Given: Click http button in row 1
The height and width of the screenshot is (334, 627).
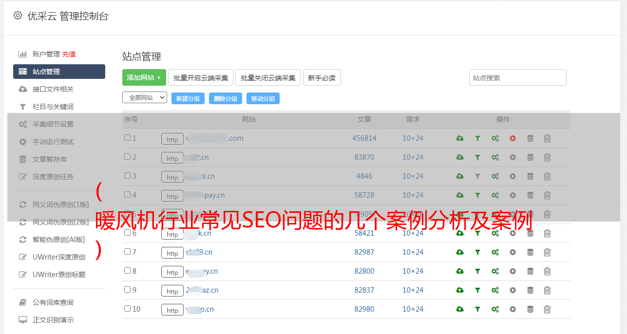Looking at the screenshot, I should pyautogui.click(x=172, y=139).
